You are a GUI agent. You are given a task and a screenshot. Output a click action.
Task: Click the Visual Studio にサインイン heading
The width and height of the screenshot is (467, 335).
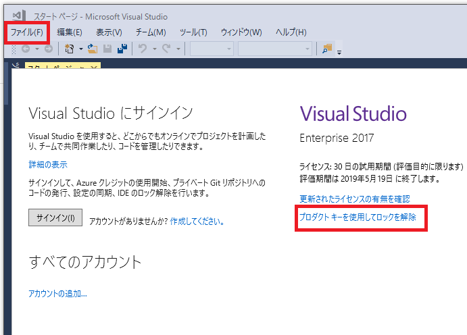[x=110, y=113]
